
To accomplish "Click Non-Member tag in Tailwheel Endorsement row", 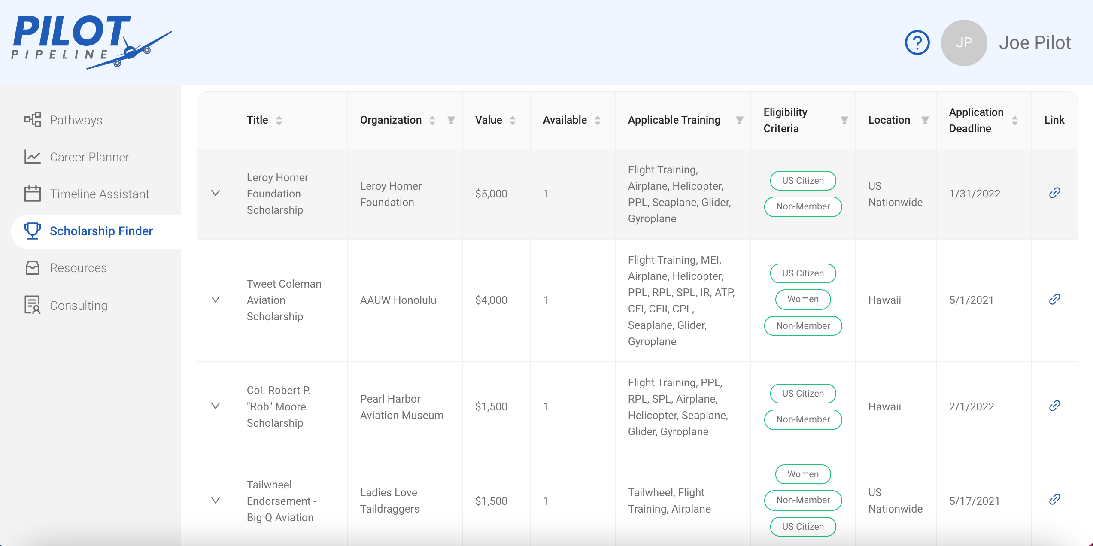I will (x=803, y=500).
